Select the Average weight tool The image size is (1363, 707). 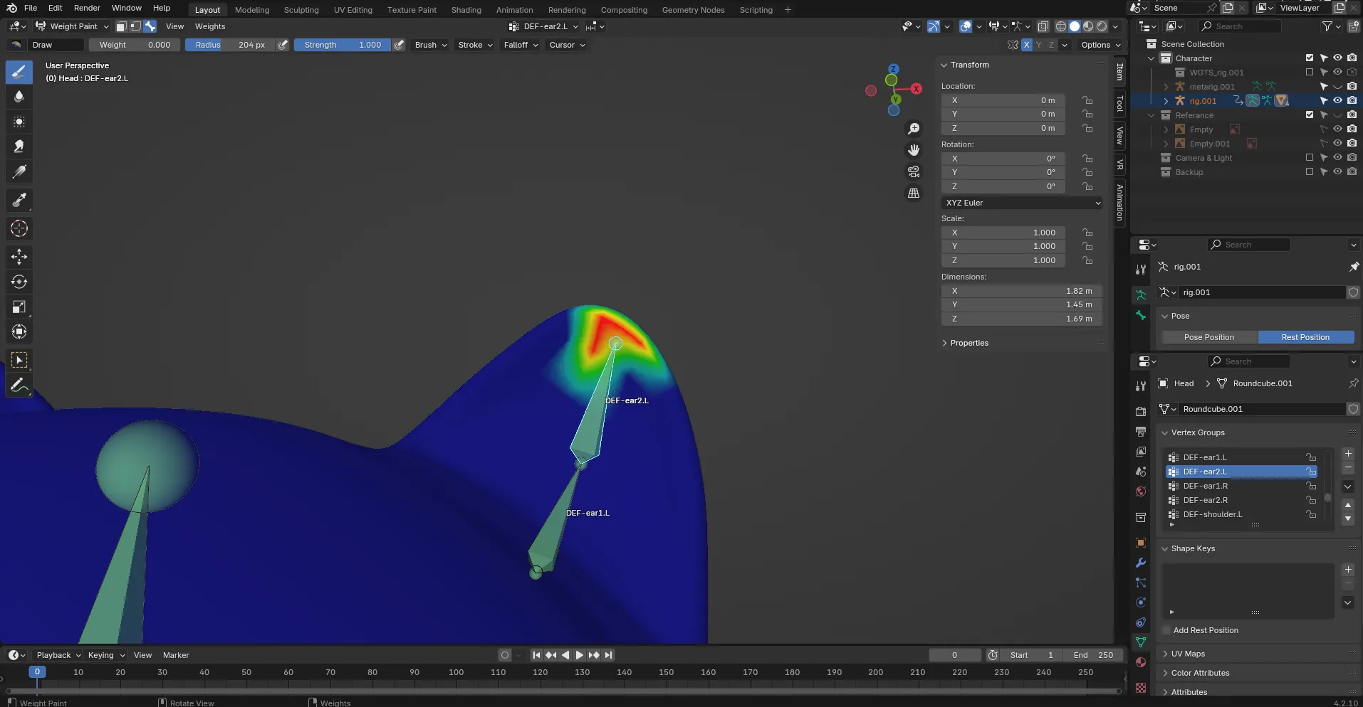(19, 122)
